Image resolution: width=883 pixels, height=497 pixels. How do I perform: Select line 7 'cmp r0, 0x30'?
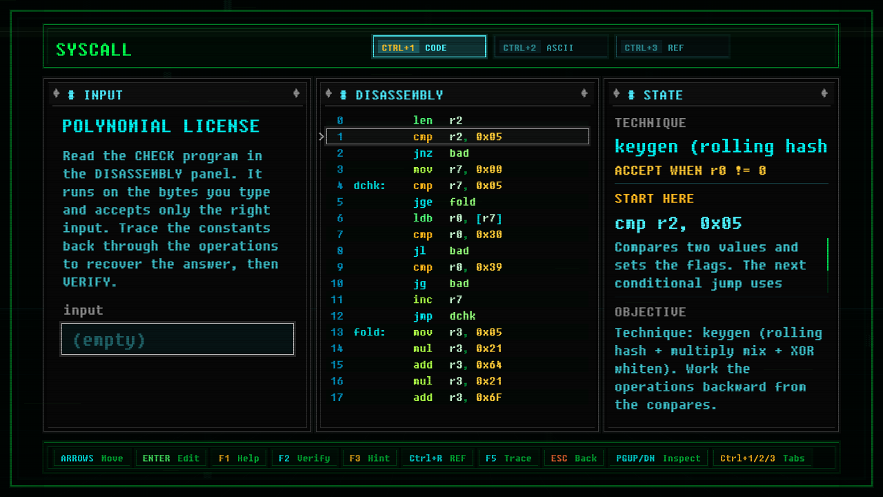457,235
